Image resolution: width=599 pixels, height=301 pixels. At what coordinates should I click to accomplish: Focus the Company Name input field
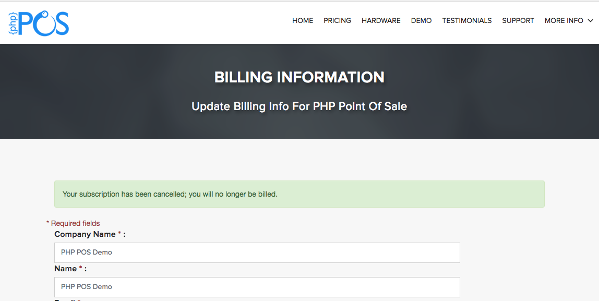click(257, 252)
